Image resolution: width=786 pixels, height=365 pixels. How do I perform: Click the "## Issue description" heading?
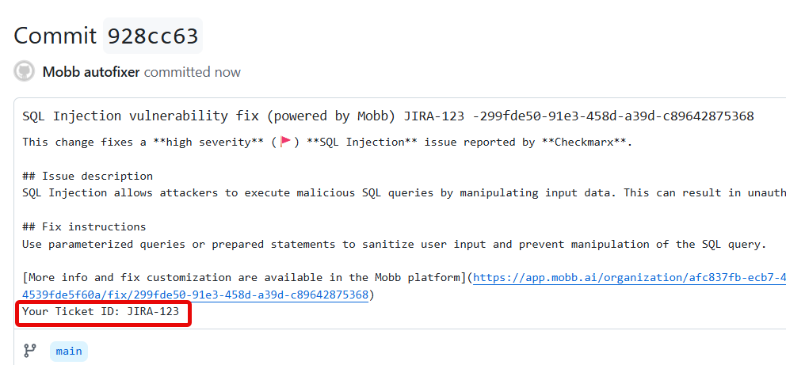87,176
